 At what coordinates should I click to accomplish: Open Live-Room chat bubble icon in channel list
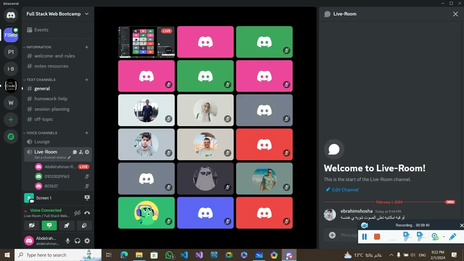[x=75, y=152]
